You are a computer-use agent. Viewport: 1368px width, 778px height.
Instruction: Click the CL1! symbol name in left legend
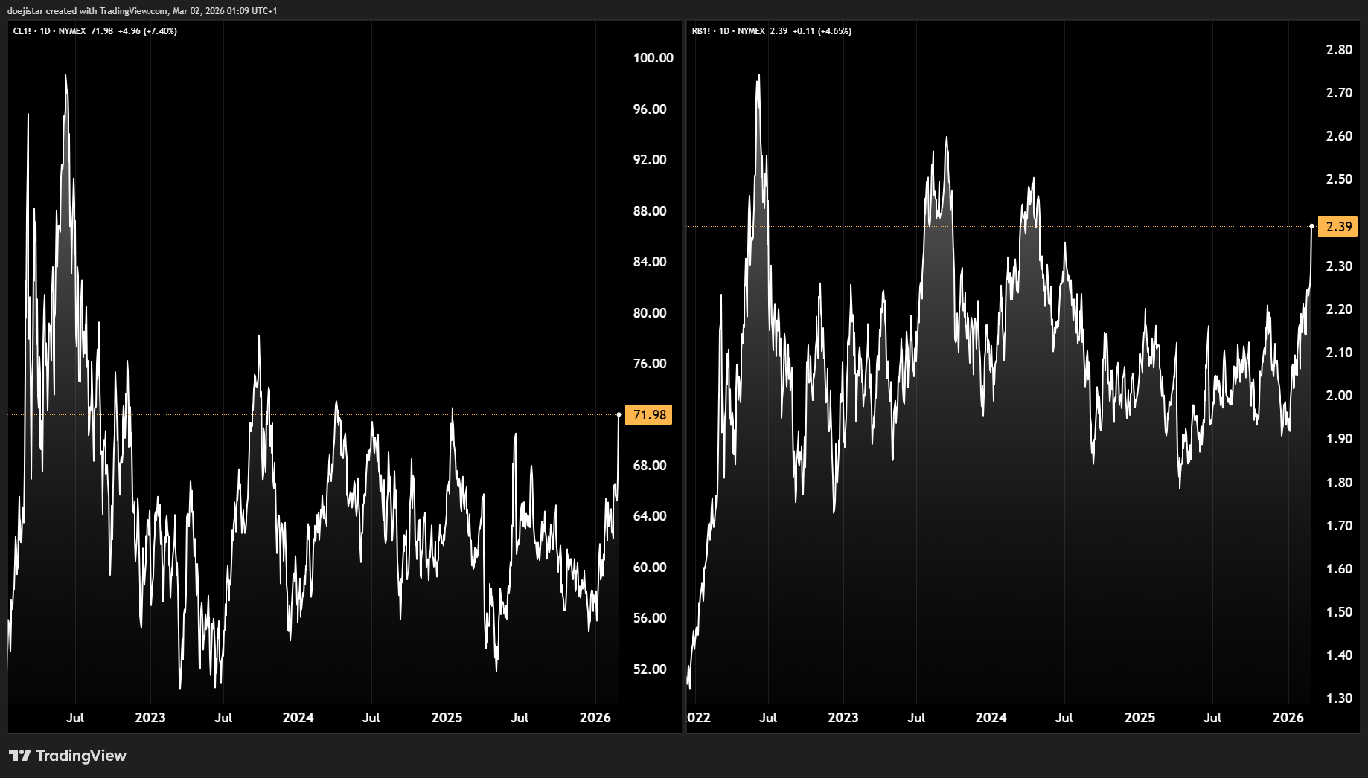(x=22, y=31)
